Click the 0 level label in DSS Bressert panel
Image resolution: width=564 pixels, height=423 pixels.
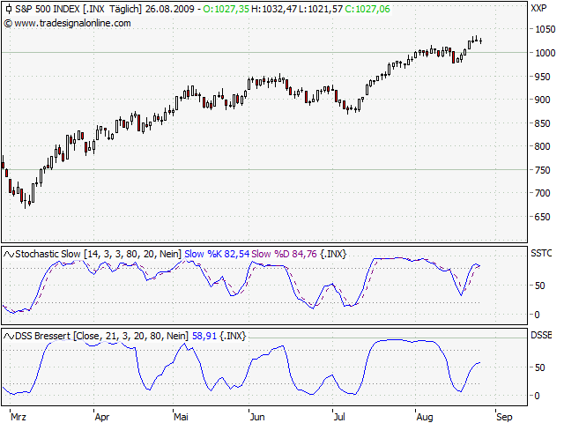click(537, 396)
